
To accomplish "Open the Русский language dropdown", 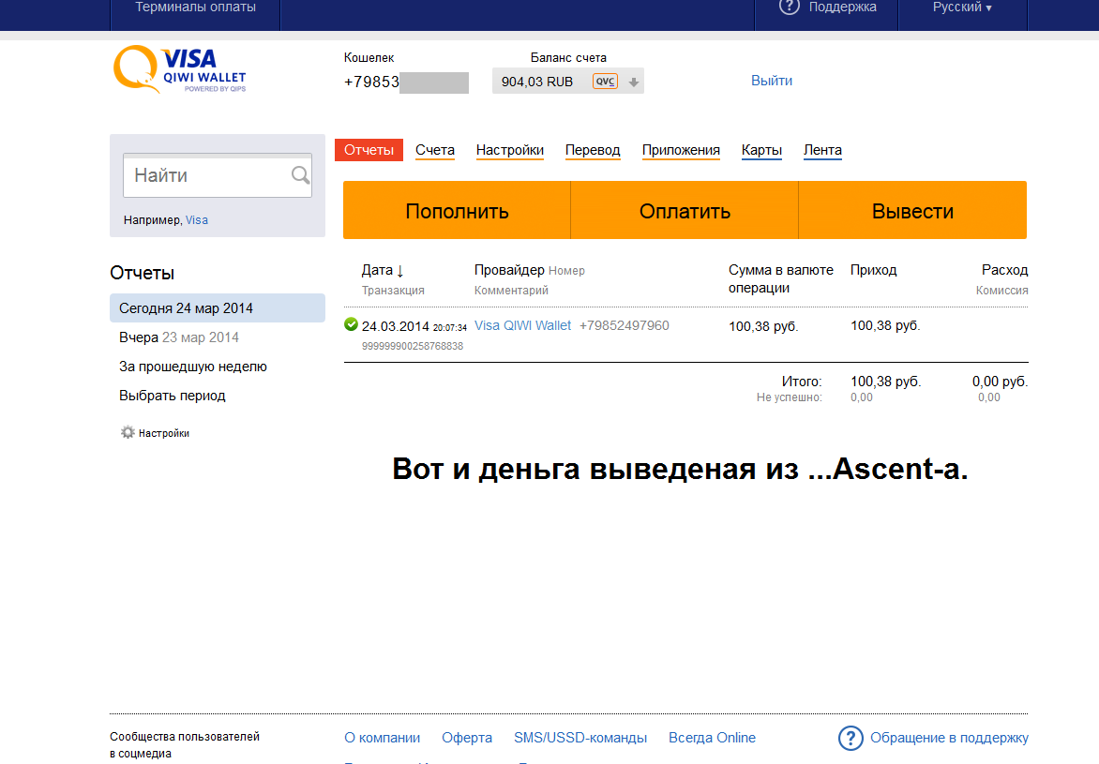I will 962,7.
